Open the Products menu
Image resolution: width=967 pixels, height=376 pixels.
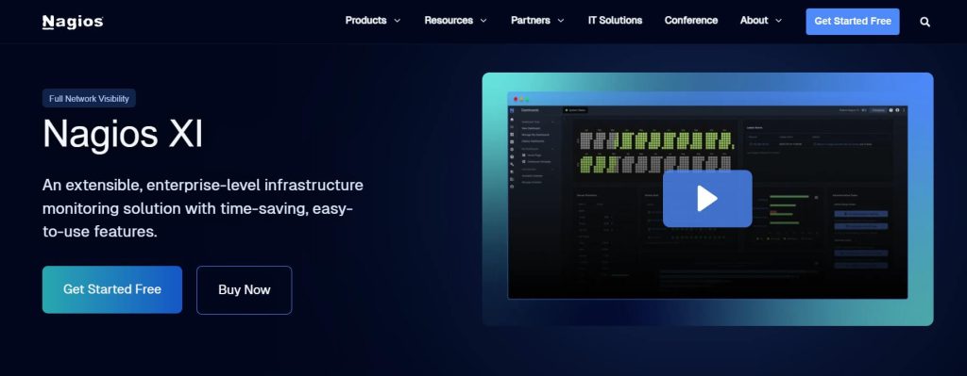click(365, 21)
